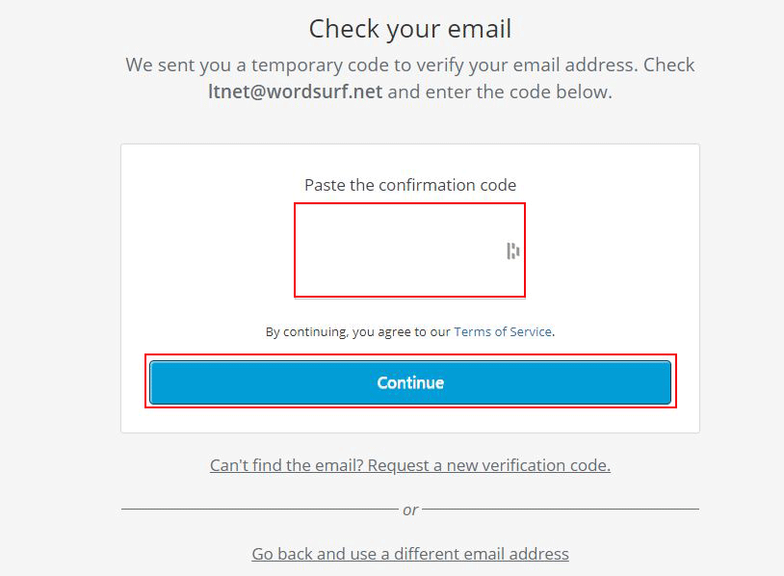The height and width of the screenshot is (576, 784).
Task: Click the password manager icon in code field
Action: [x=513, y=251]
